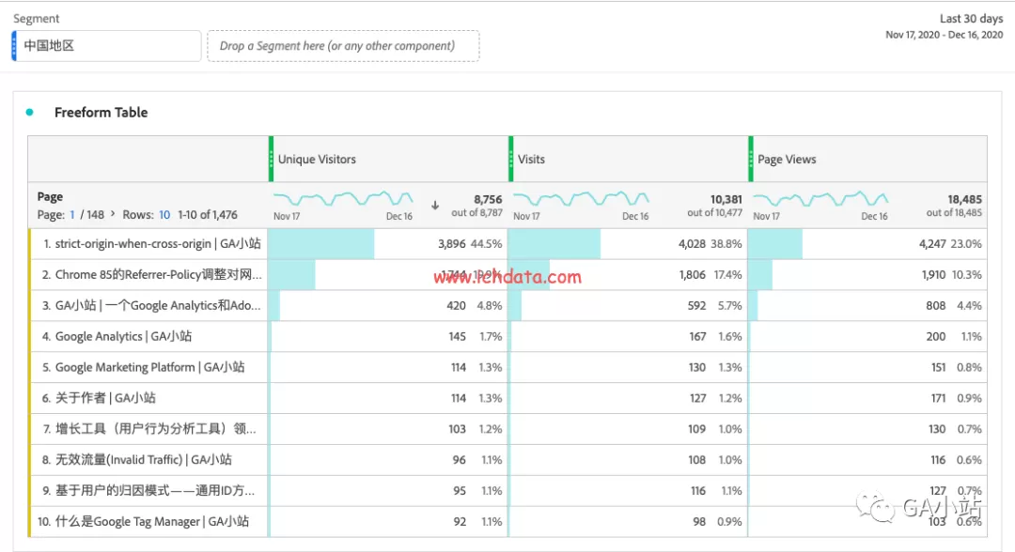1015x552 pixels.
Task: Click the descending sort arrow beside Unique Visitors total
Action: pos(434,204)
